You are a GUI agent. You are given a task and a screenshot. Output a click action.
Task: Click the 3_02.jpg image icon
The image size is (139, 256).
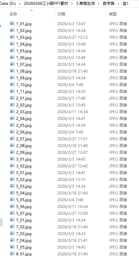click(12, 166)
